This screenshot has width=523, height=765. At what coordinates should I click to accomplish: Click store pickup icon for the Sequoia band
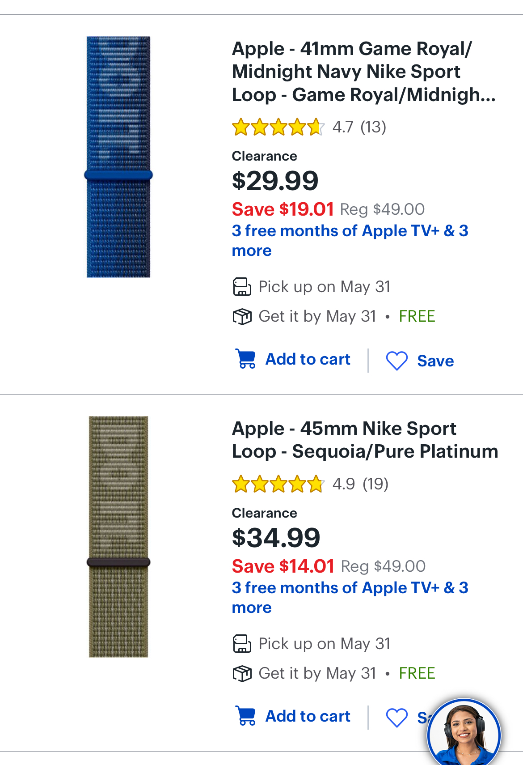pyautogui.click(x=242, y=644)
